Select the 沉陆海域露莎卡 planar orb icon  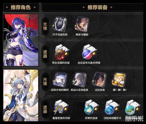pyautogui.click(x=112, y=108)
